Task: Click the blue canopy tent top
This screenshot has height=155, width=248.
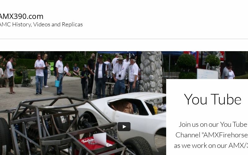Action: point(118,52)
